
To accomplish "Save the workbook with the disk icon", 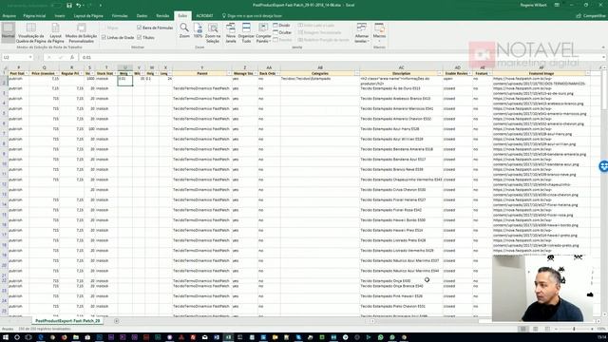I will pyautogui.click(x=69, y=6).
